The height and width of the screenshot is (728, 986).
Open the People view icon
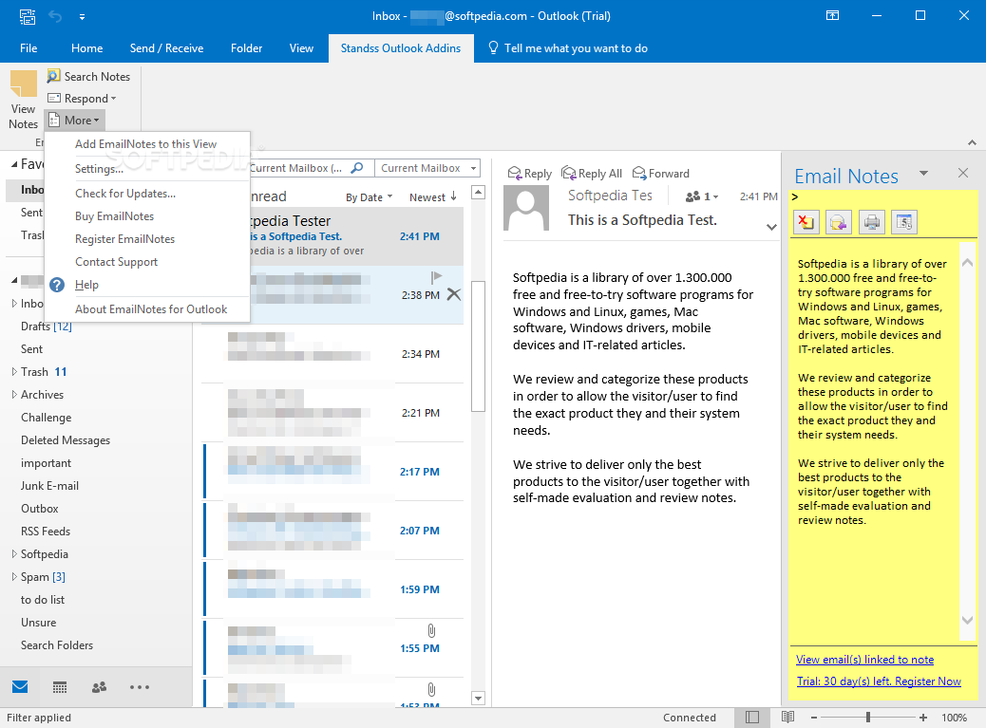[100, 687]
